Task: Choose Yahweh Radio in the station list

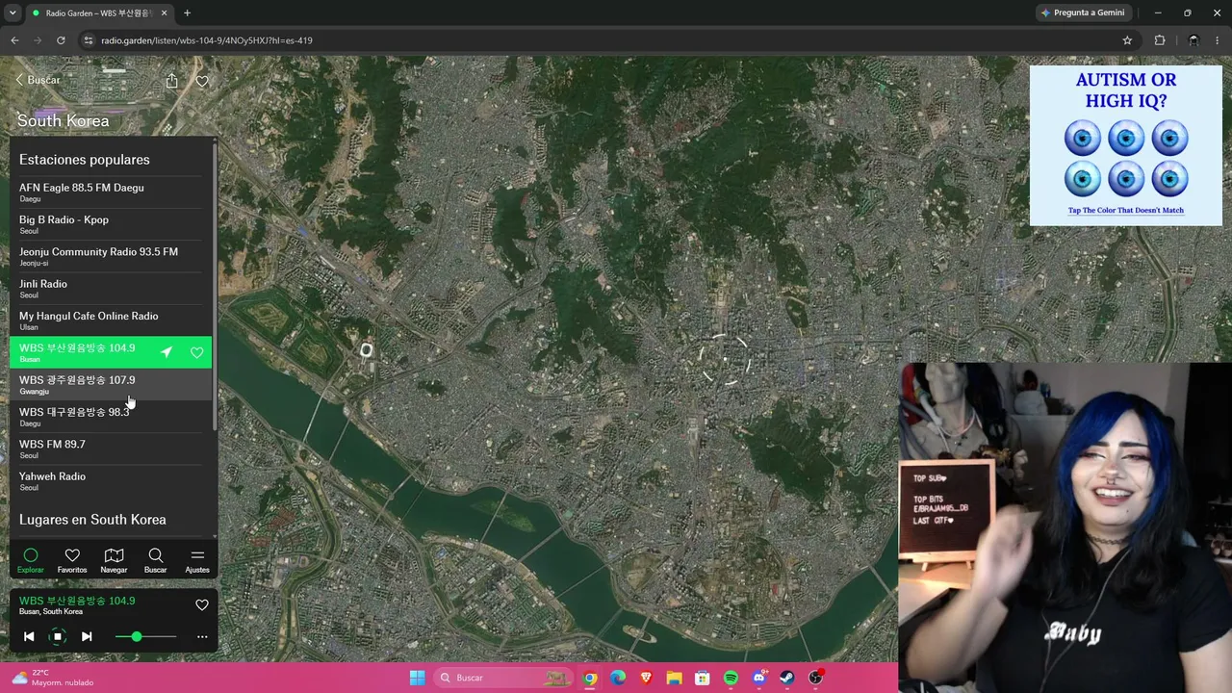Action: pyautogui.click(x=111, y=480)
